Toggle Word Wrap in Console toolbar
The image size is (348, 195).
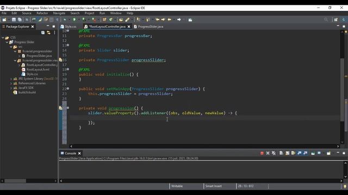point(293,153)
